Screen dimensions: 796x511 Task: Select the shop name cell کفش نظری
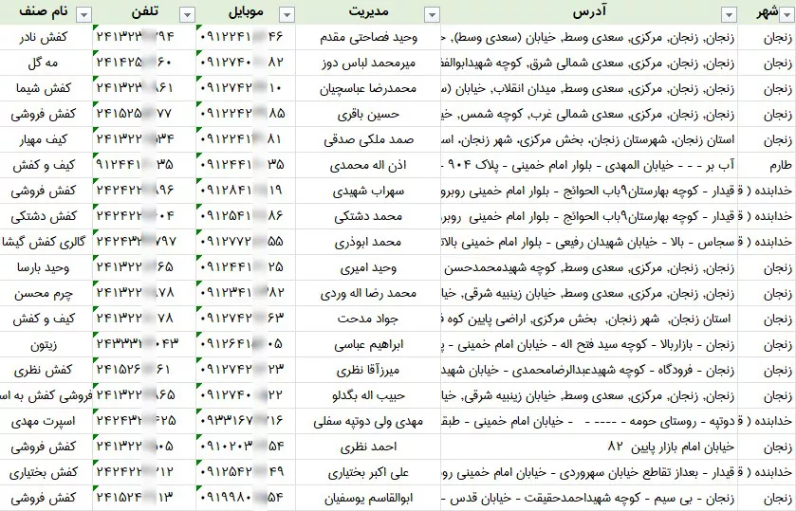click(46, 370)
